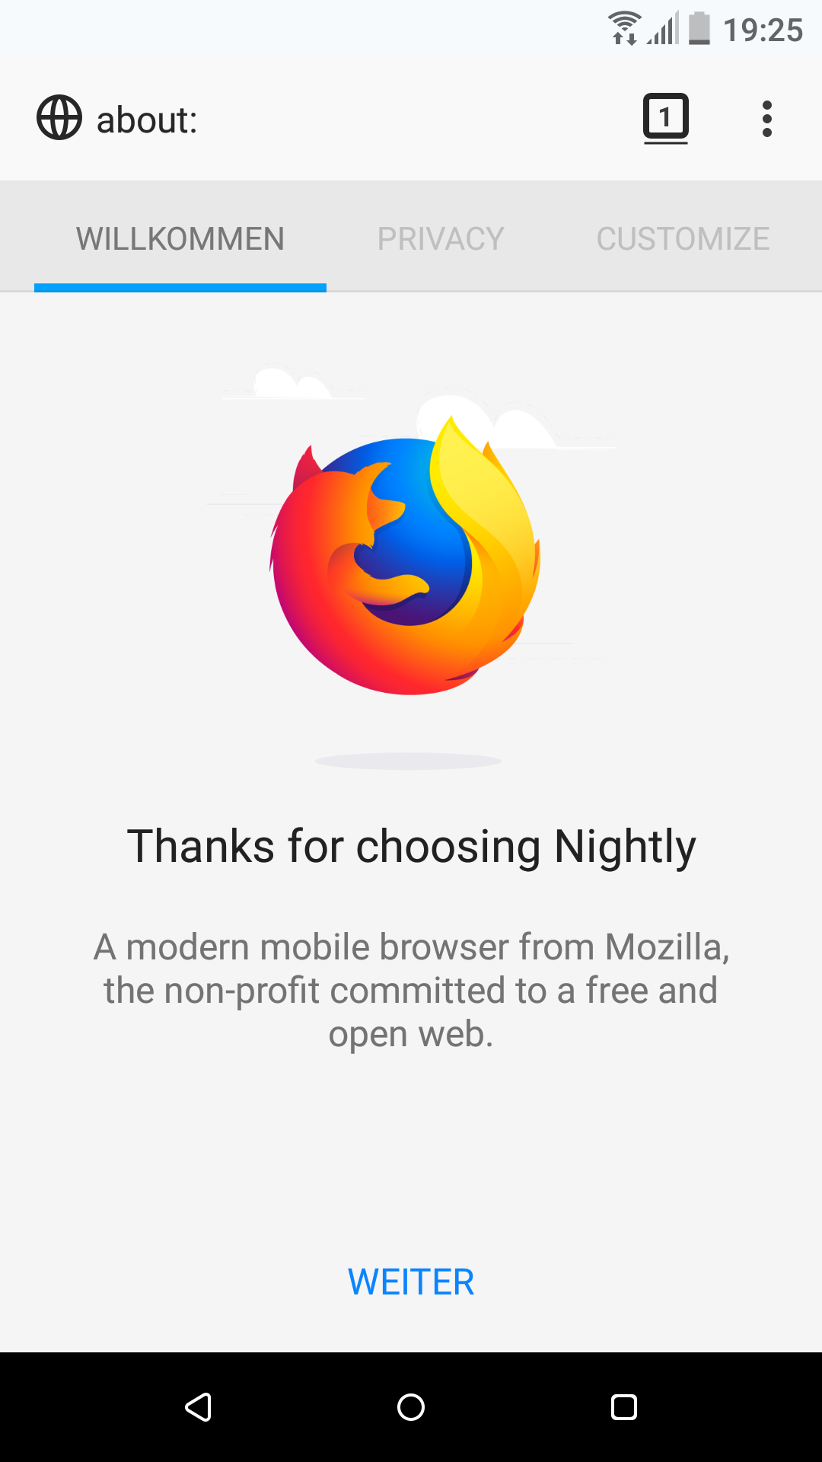Tap the cellular signal strength icon
Screen dimensions: 822x1462
click(x=663, y=29)
